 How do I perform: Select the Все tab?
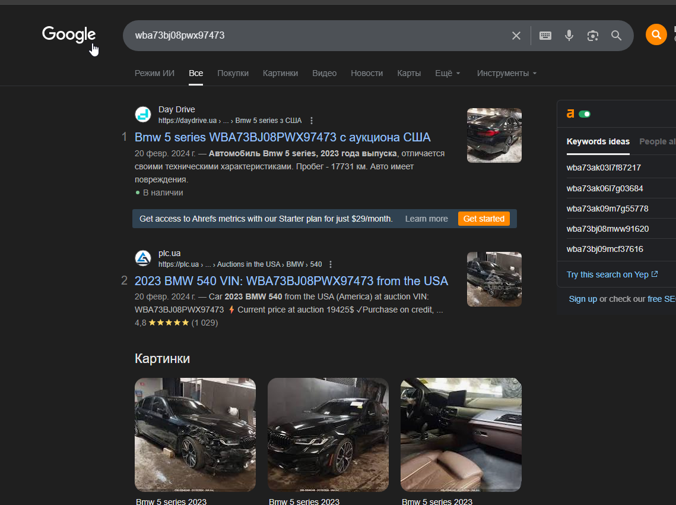tap(196, 74)
